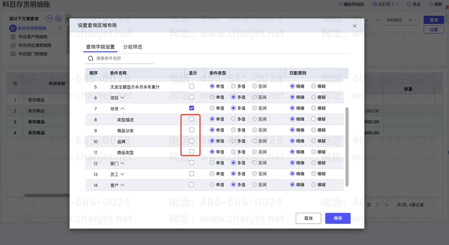
Task: Click the 刷新 toolbar item
Action: pos(436,4)
